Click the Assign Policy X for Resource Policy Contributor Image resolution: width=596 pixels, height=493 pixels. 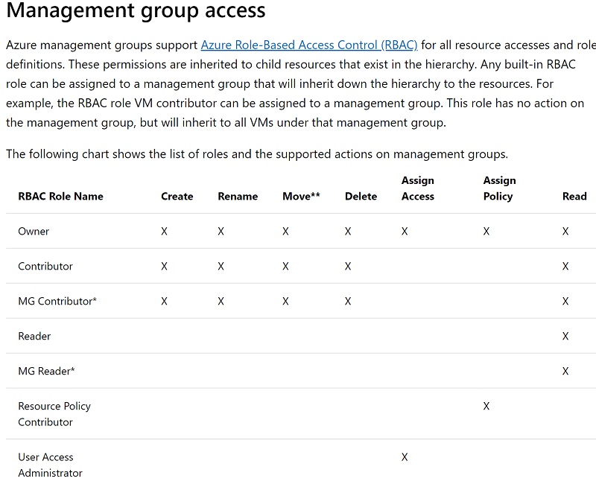click(x=486, y=407)
